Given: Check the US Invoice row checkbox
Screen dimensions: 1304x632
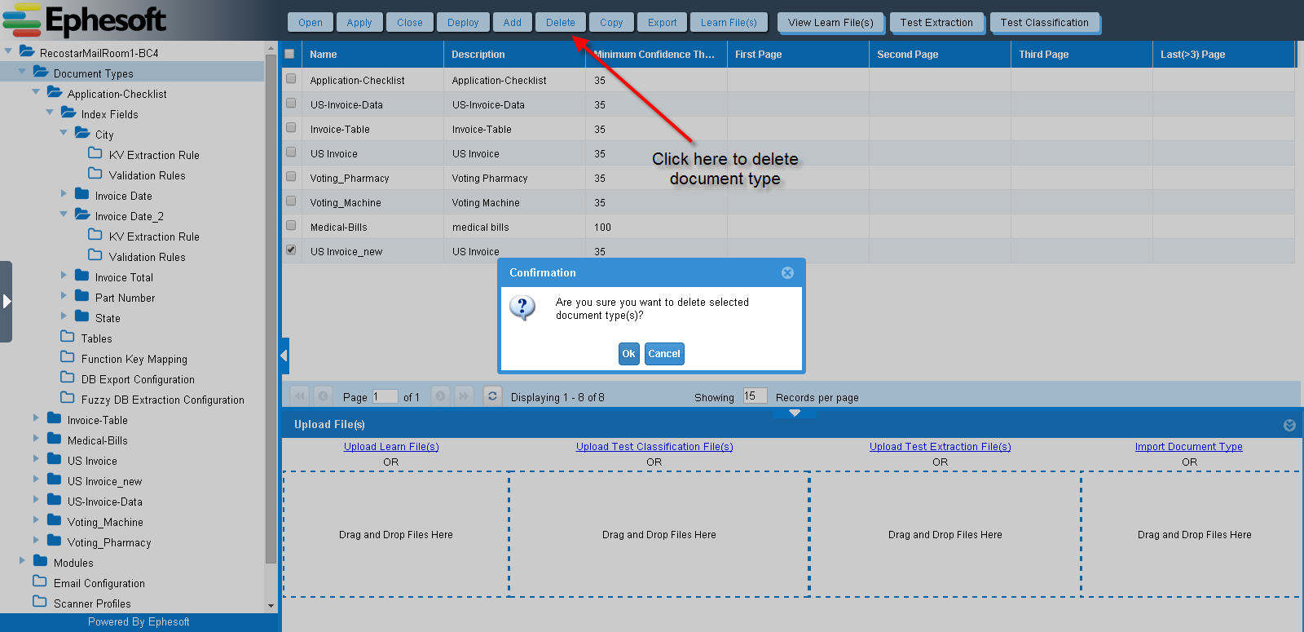Looking at the screenshot, I should 291,152.
